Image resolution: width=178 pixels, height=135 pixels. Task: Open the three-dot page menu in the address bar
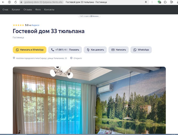(152, 2)
